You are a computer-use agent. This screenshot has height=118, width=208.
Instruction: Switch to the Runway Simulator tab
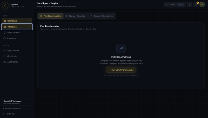coord(76,16)
